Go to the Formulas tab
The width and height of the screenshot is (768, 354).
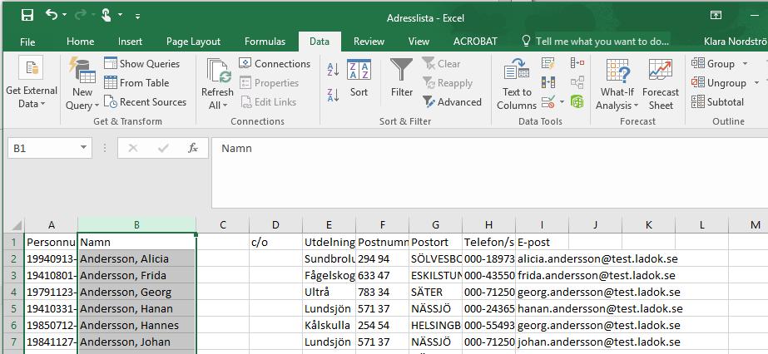[265, 42]
